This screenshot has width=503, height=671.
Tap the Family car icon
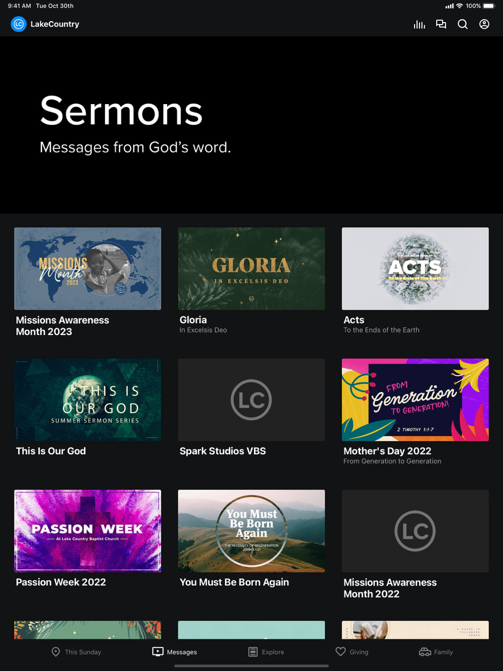[x=425, y=652]
